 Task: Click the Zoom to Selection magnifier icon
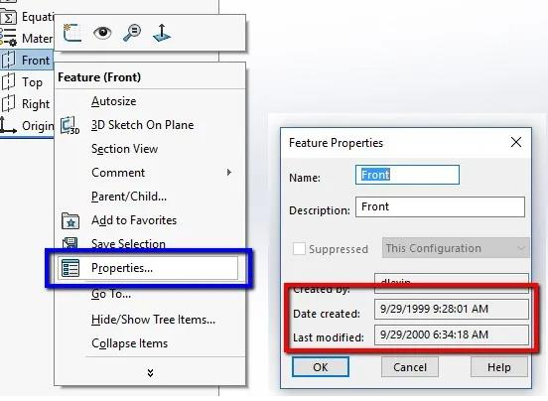(x=132, y=33)
